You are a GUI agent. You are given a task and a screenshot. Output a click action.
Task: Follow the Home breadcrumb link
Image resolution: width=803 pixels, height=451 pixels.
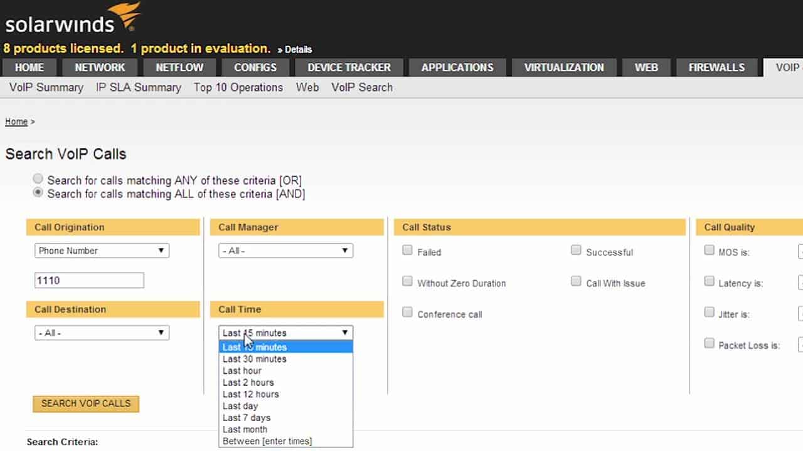point(16,122)
